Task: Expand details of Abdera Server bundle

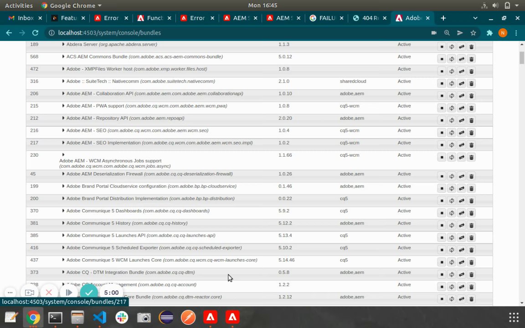Action: pos(63,44)
